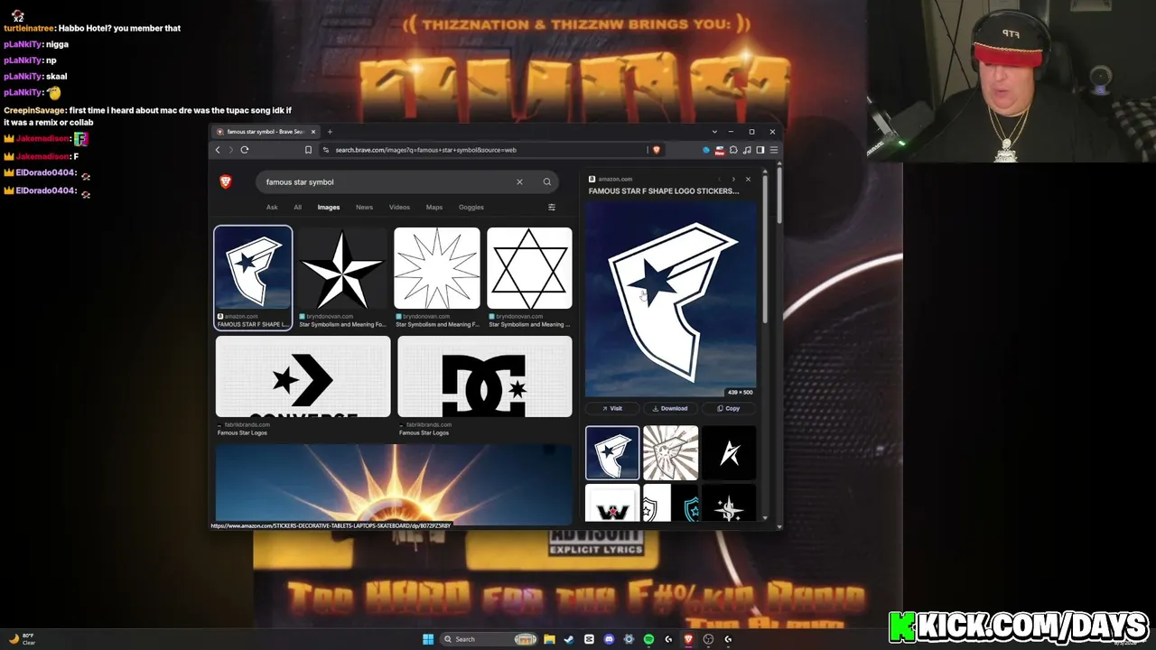The height and width of the screenshot is (650, 1156).
Task: Select the sunburst shield related thumbnail
Action: [670, 452]
